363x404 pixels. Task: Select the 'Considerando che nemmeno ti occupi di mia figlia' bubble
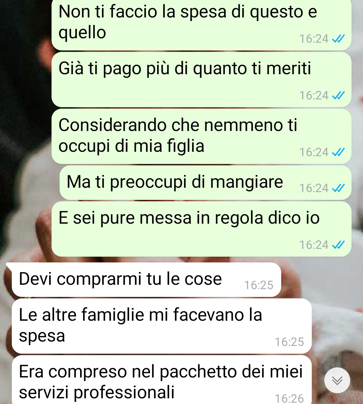click(201, 136)
